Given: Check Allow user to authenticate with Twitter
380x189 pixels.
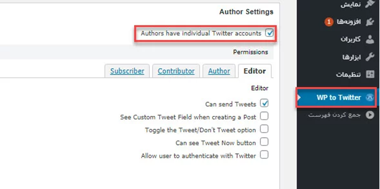Looking at the screenshot, I should click(264, 155).
